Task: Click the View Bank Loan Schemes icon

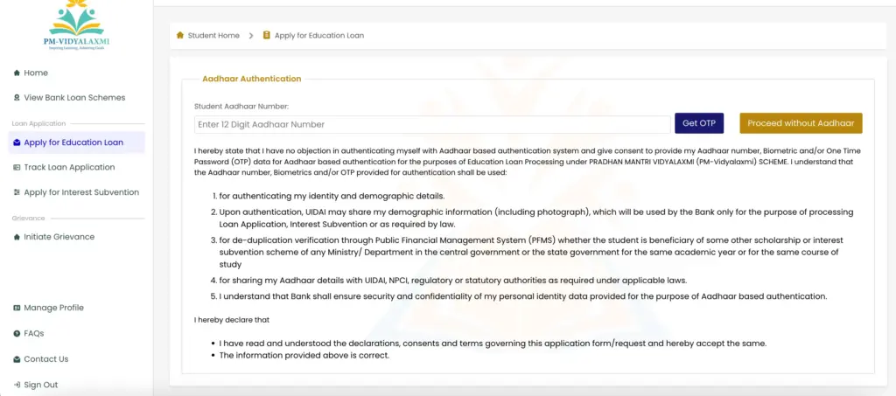Action: [x=17, y=98]
